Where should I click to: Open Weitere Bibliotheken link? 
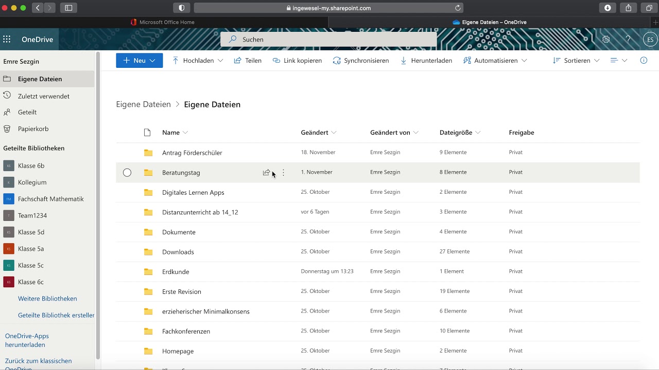click(47, 299)
